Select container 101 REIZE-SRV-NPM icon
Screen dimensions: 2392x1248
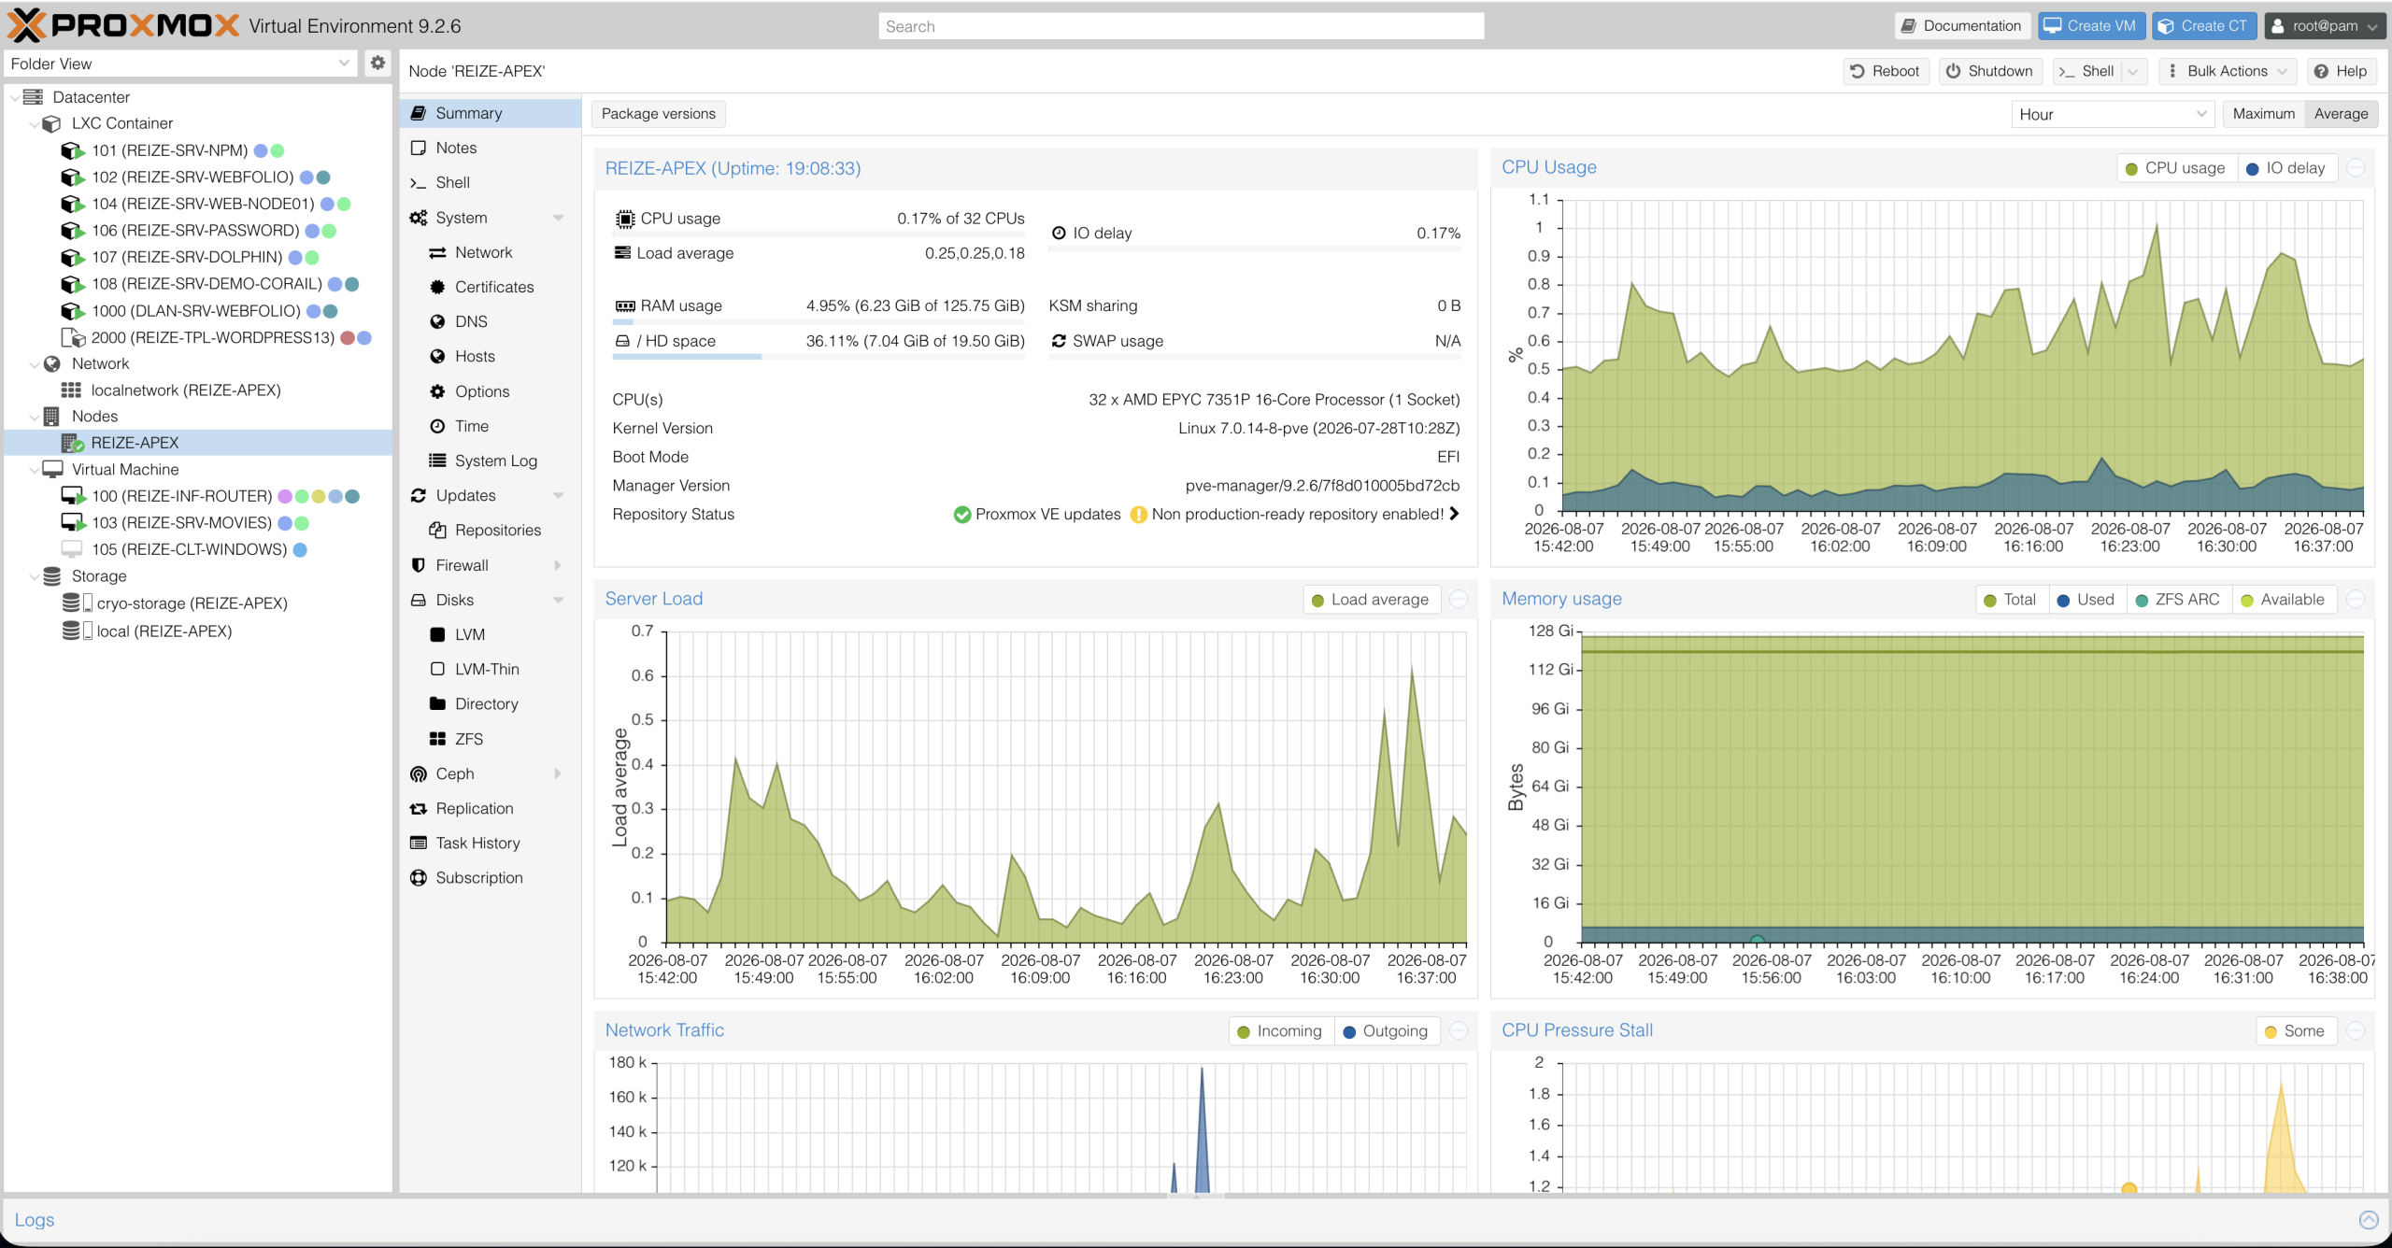tap(73, 150)
